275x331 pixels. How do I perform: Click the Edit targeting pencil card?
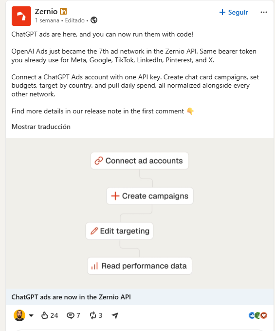click(x=119, y=231)
